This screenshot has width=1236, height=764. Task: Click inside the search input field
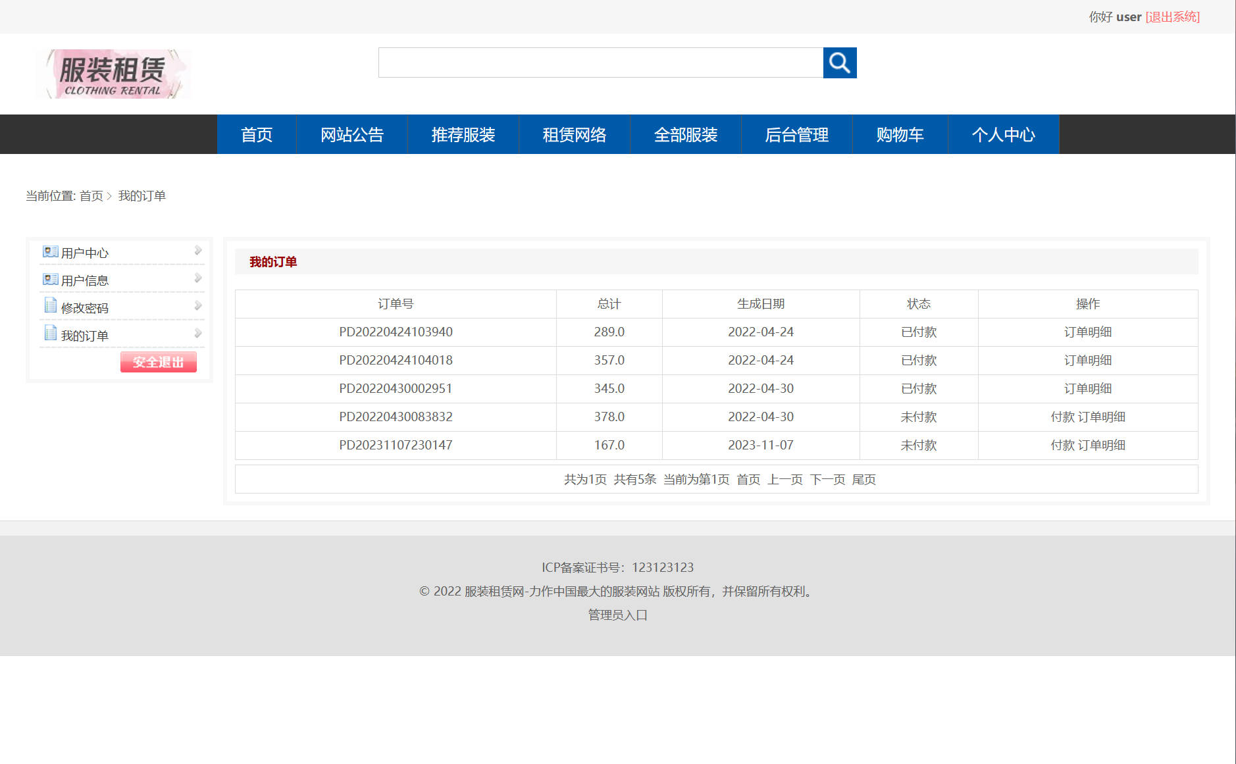click(x=600, y=63)
